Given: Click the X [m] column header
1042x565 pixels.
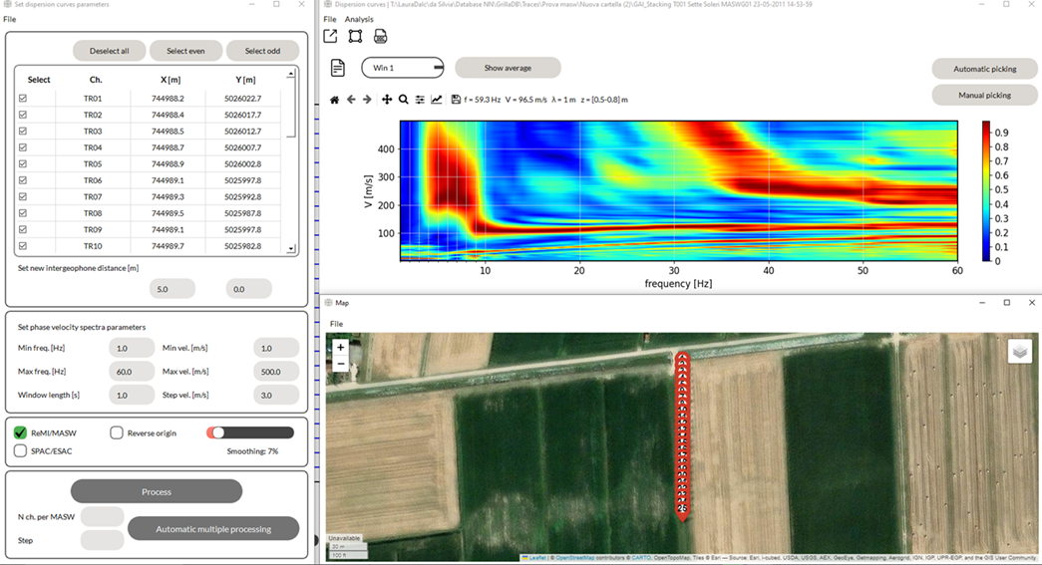Looking at the screenshot, I should pyautogui.click(x=171, y=80).
